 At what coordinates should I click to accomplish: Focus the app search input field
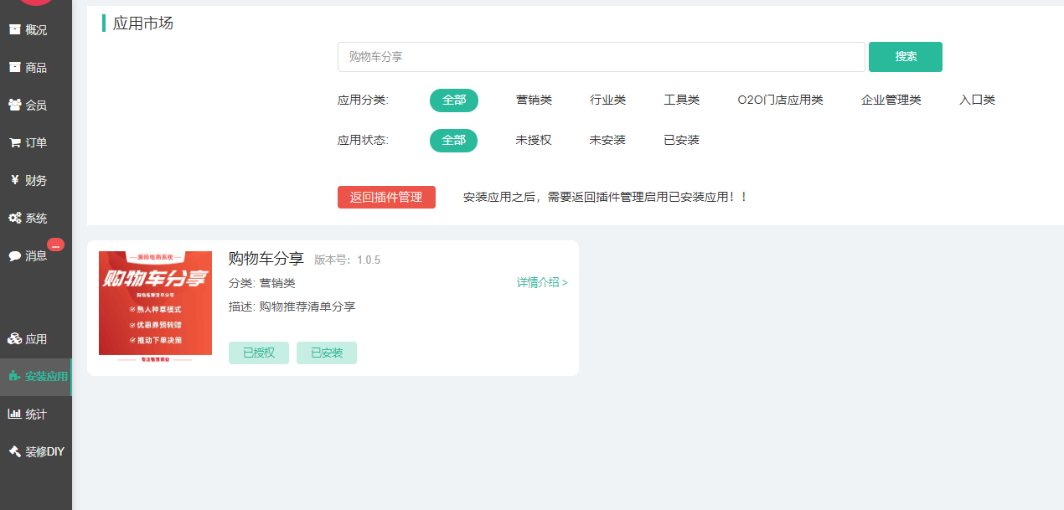point(601,57)
